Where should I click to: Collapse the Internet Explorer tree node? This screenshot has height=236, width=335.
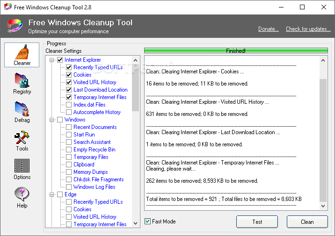(x=51, y=60)
